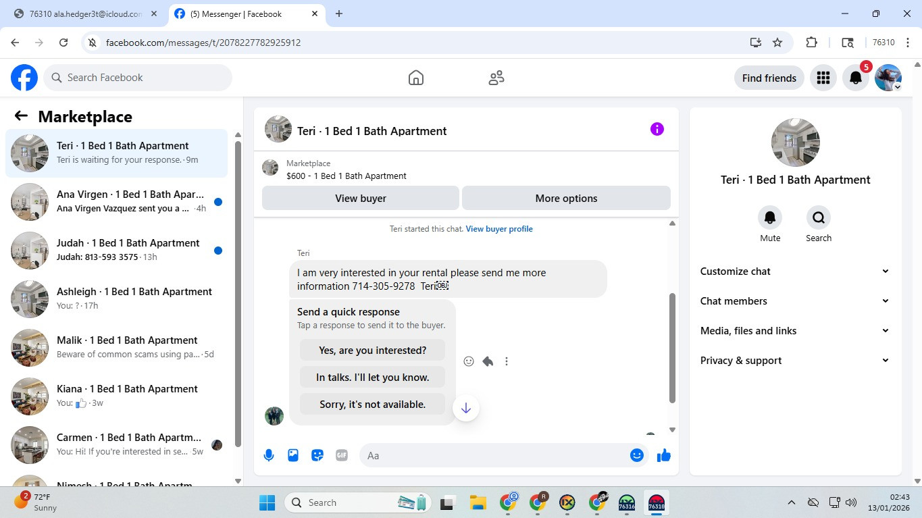Open Judah conversation
Screen dimensions: 922x518
pyautogui.click(x=116, y=251)
